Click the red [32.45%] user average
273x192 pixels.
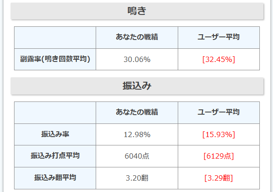[x=219, y=59]
